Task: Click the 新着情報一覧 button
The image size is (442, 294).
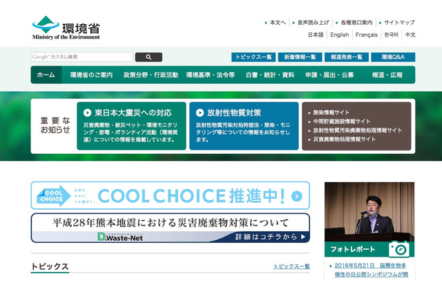Action: tap(300, 57)
